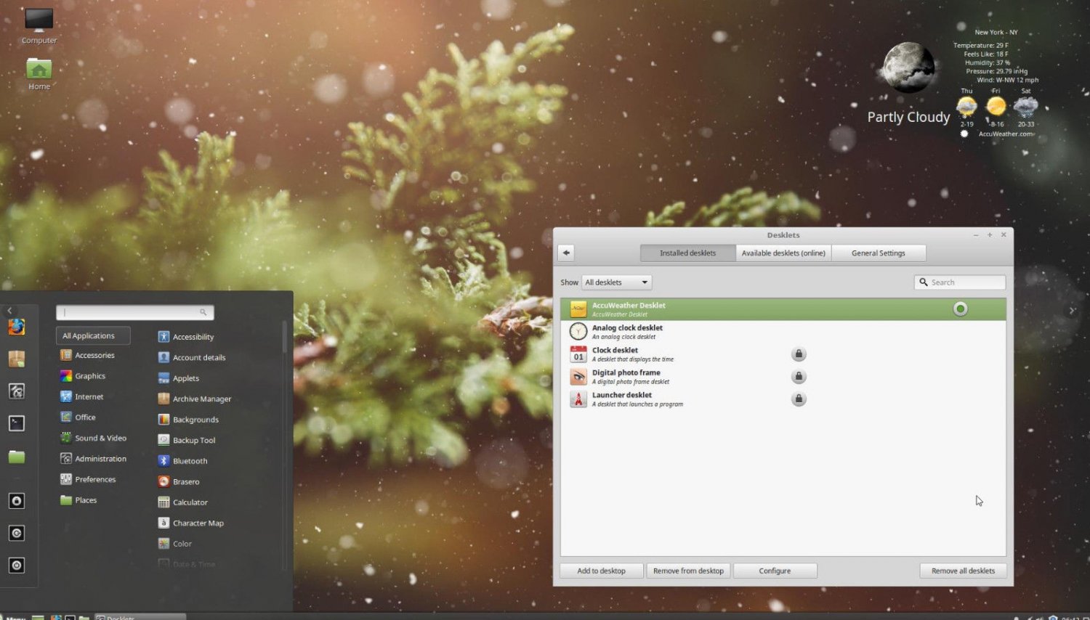Click the Search field in the Desklets window
Screen dimensions: 1090x620
coord(959,282)
